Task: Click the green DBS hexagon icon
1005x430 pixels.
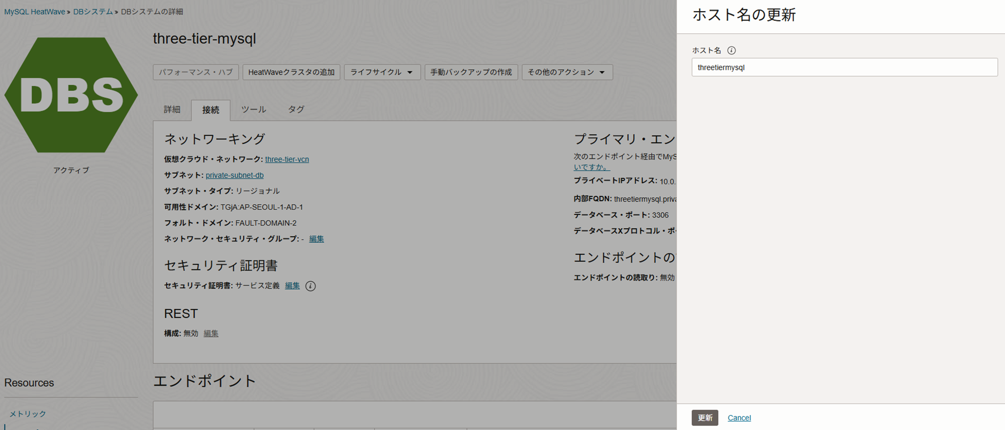Action: pyautogui.click(x=71, y=95)
